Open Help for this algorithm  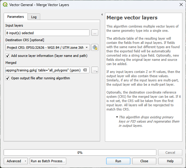[170, 161]
